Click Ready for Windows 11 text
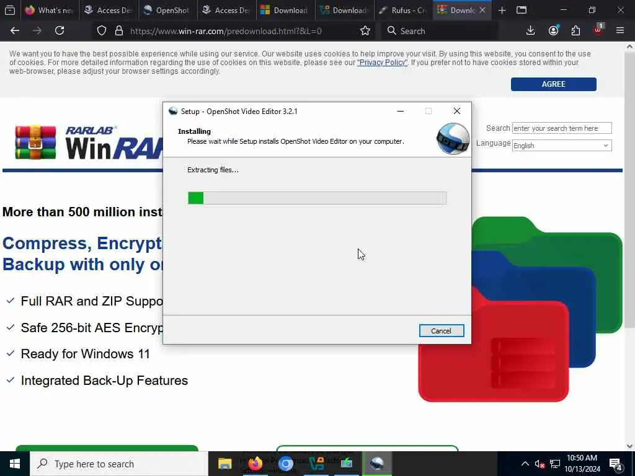Image resolution: width=635 pixels, height=476 pixels. coord(85,354)
